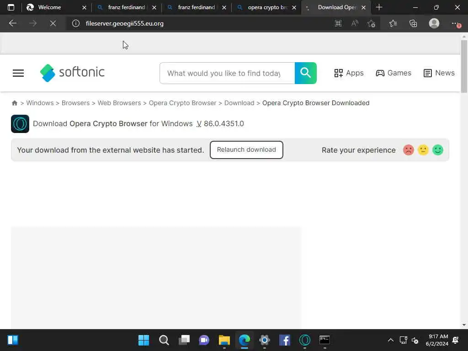468x351 pixels.
Task: Open taskbar Search
Action: click(x=164, y=340)
